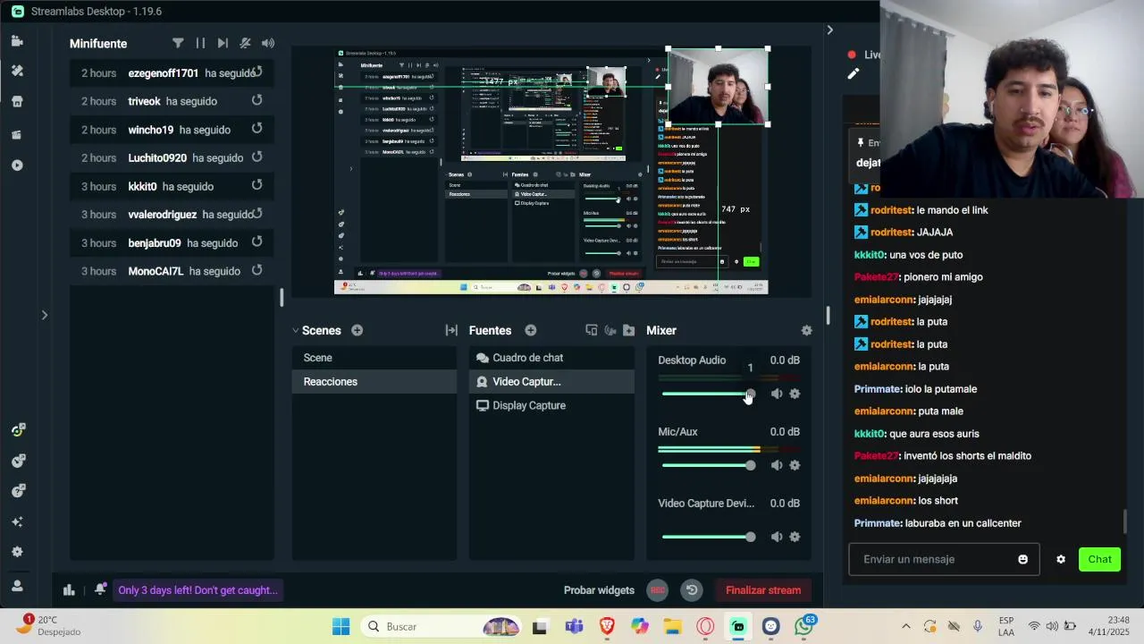1144x644 pixels.
Task: Mute Desktop Audio in the mixer
Action: click(777, 394)
